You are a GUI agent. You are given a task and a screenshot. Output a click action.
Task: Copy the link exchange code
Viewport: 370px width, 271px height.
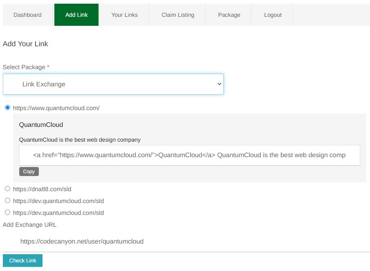29,172
